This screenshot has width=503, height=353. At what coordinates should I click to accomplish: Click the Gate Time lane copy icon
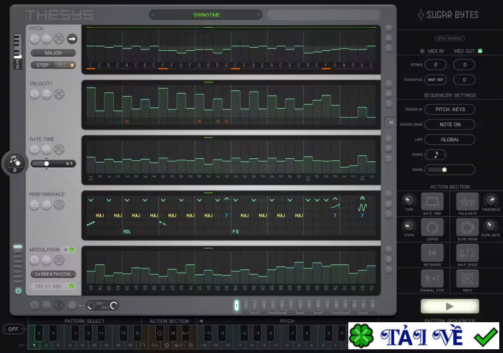click(35, 149)
